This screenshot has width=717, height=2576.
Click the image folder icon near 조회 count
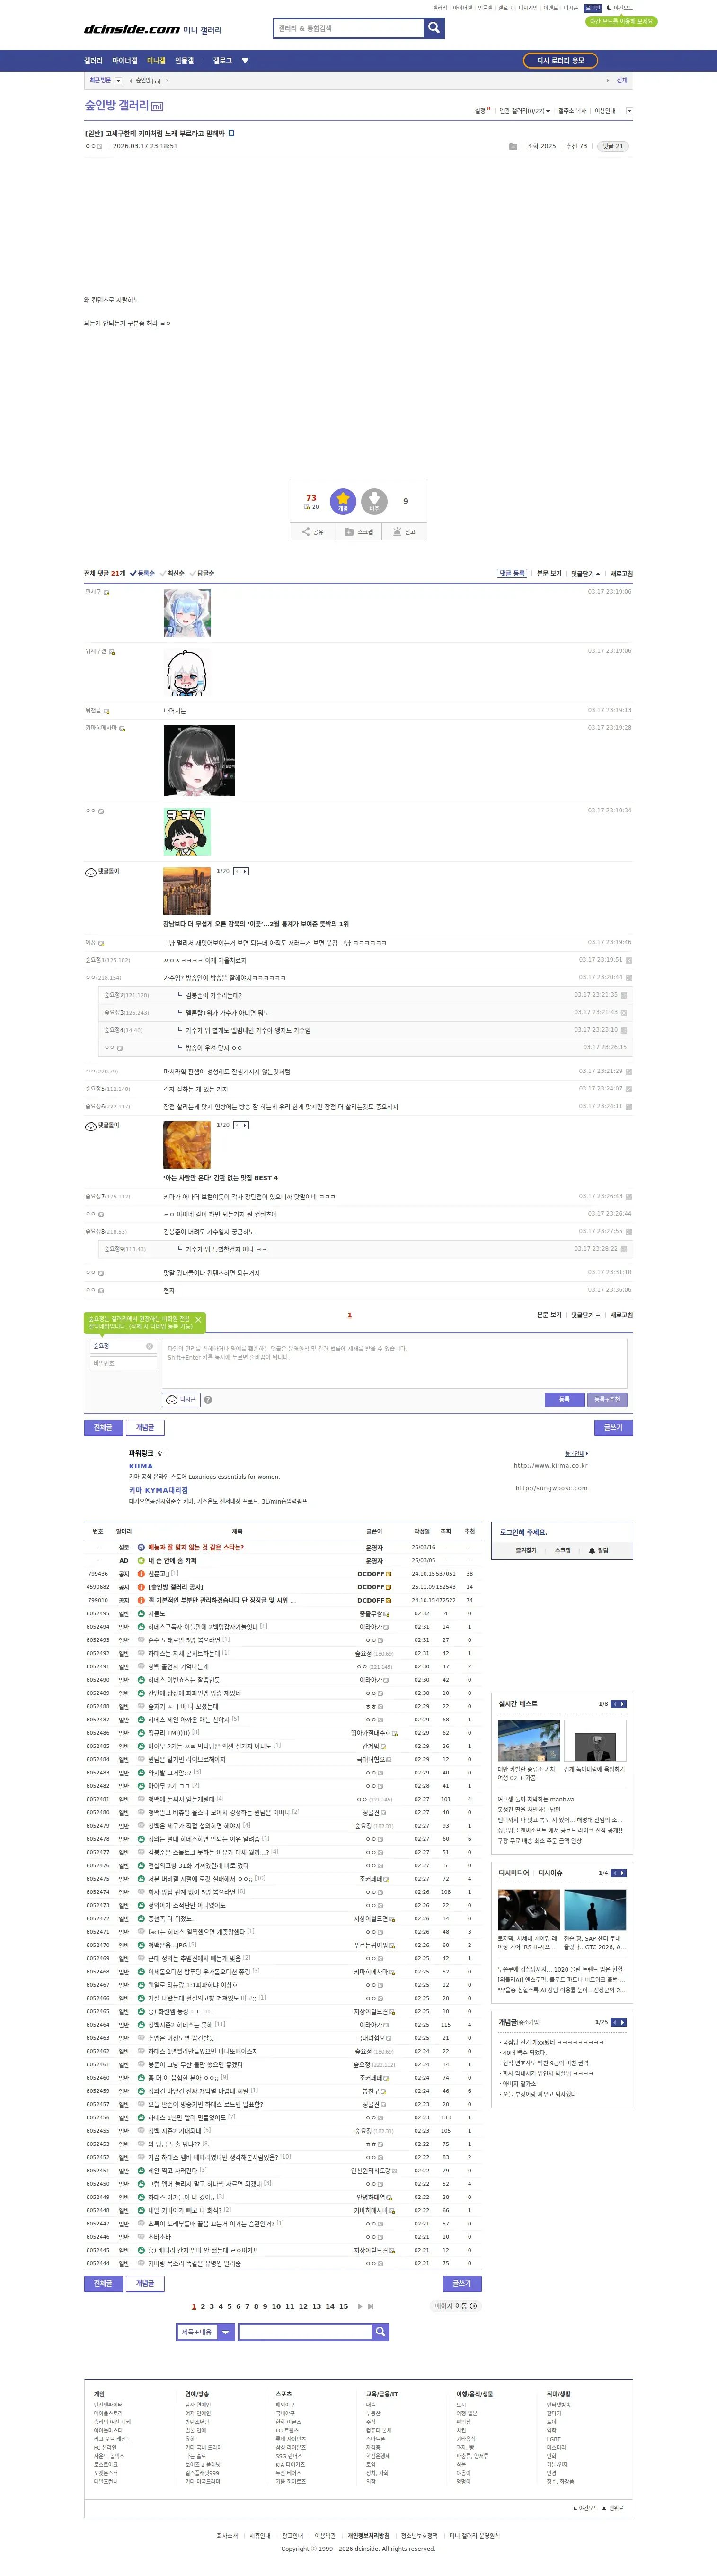pyautogui.click(x=513, y=146)
